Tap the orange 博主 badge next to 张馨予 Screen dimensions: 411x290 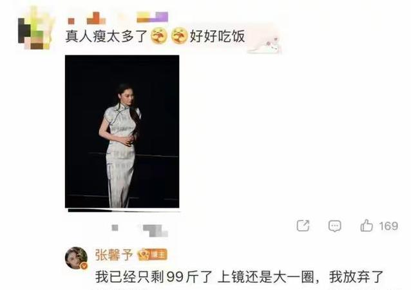point(152,255)
